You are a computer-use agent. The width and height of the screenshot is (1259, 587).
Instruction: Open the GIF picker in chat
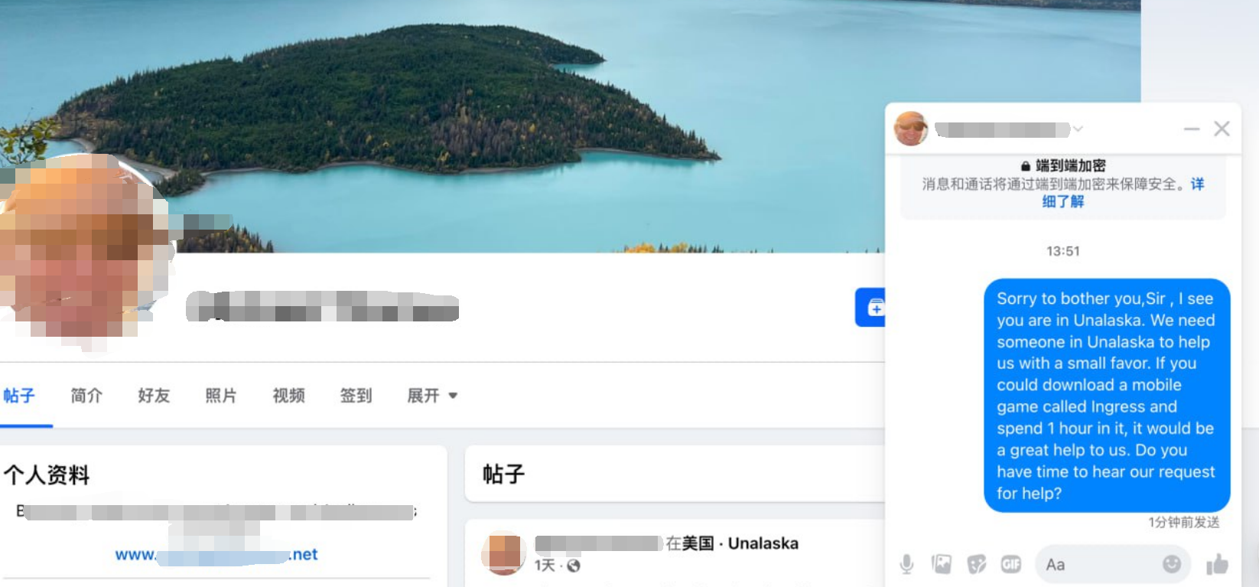tap(1011, 565)
